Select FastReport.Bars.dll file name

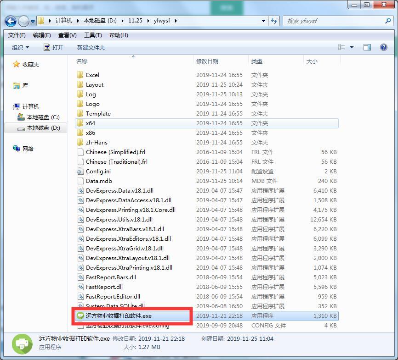(x=111, y=277)
